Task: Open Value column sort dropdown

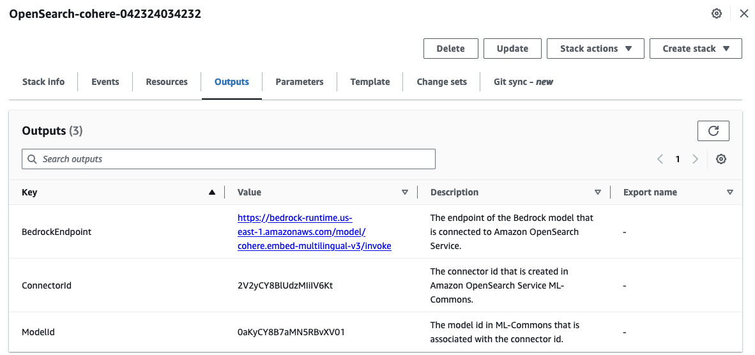Action: click(404, 192)
